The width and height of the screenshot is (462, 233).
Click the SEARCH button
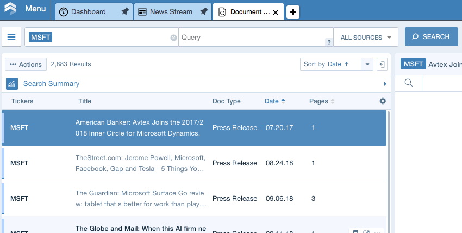[432, 37]
